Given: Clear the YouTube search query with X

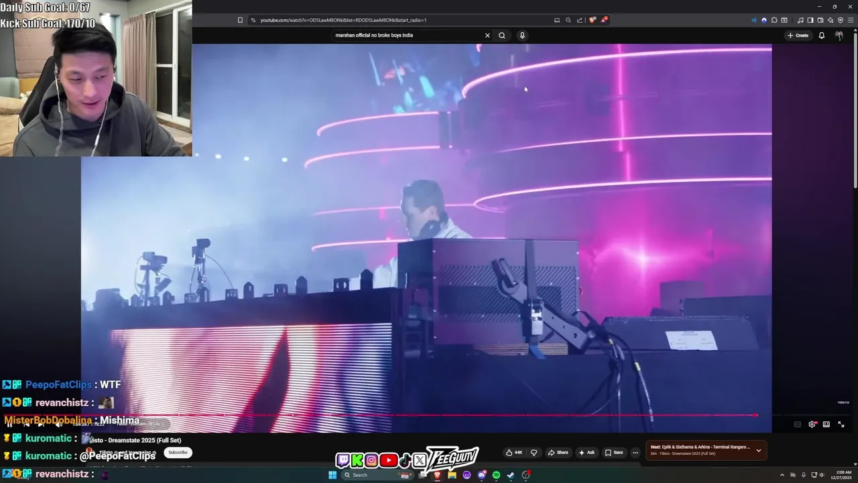Looking at the screenshot, I should tap(487, 36).
